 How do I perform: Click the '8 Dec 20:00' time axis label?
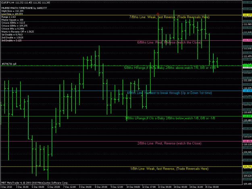[101, 187]
